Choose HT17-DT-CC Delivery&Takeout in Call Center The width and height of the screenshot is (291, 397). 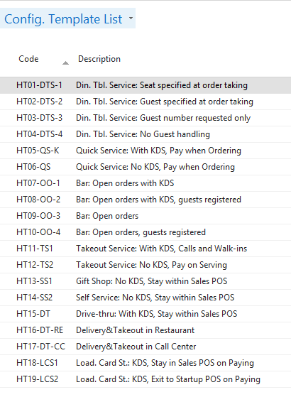pos(145,347)
